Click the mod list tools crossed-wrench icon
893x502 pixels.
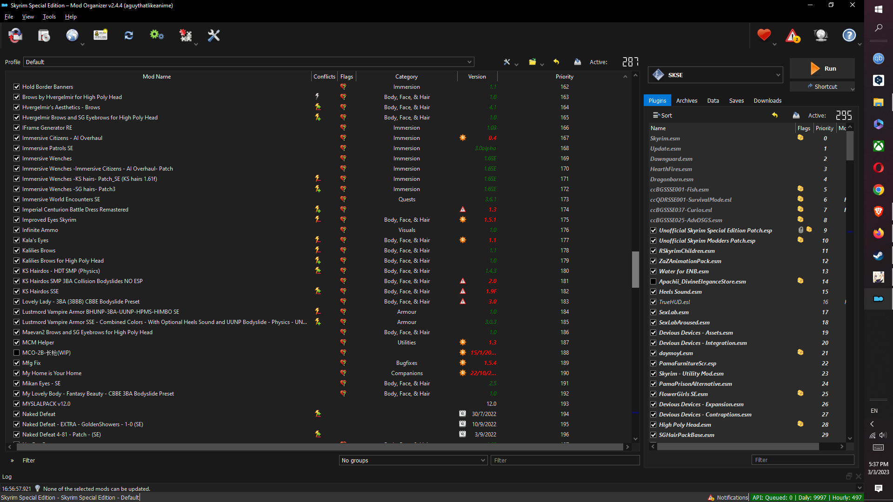(x=507, y=62)
